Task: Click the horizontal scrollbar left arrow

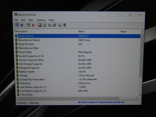Action: click(x=18, y=98)
